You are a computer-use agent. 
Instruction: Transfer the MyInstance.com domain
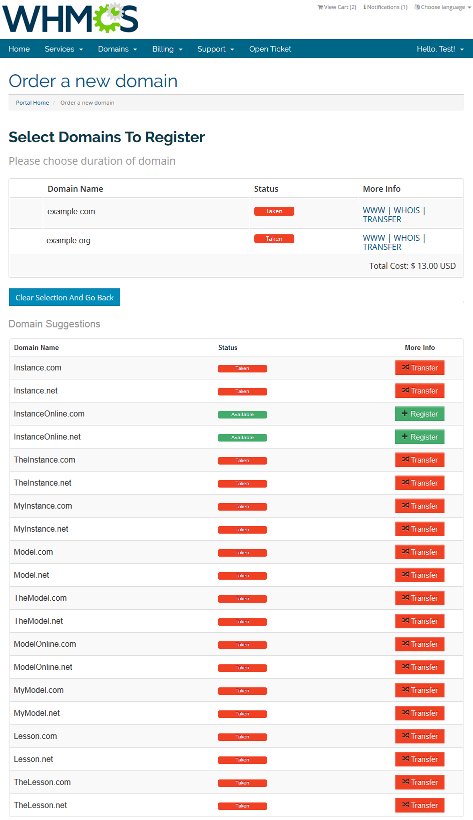[420, 506]
